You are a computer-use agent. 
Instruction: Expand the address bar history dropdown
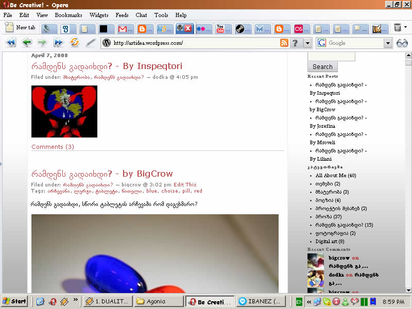(x=307, y=43)
